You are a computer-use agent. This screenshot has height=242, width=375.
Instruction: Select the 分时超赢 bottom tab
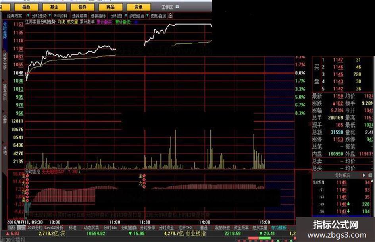click(x=129, y=228)
